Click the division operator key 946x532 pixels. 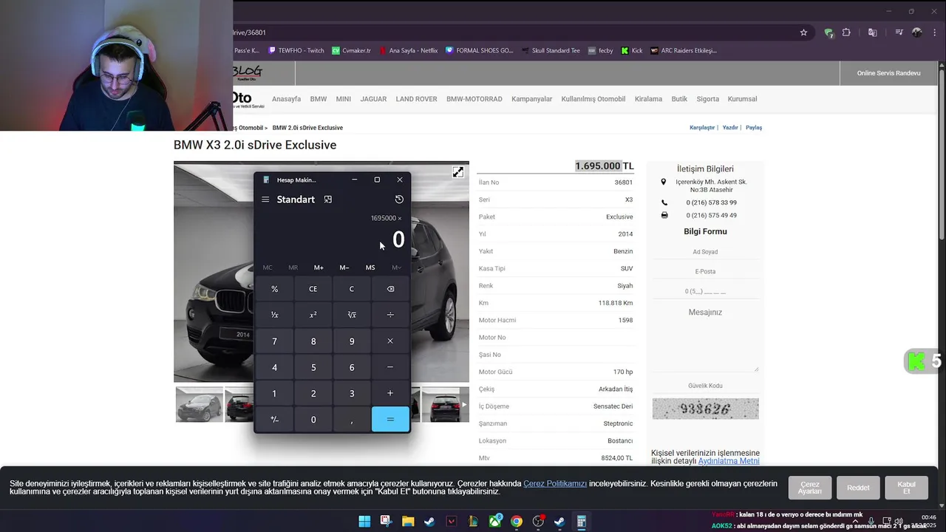pos(390,315)
